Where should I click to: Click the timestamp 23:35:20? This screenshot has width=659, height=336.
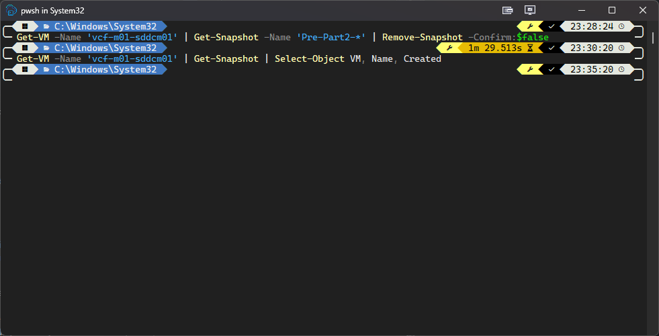point(592,69)
